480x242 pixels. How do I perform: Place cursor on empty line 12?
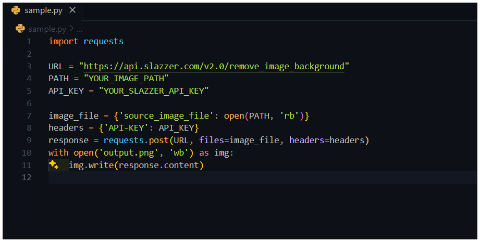[x=262, y=177]
